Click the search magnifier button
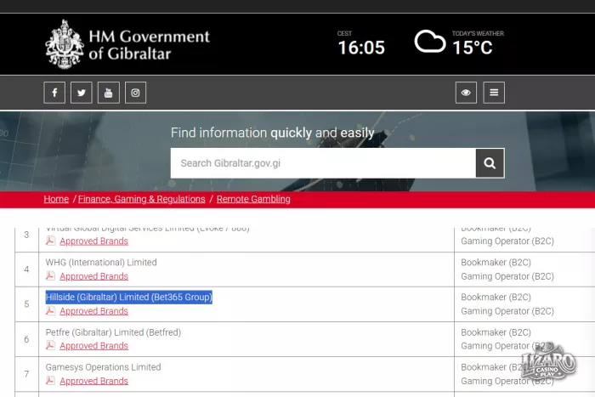 490,163
